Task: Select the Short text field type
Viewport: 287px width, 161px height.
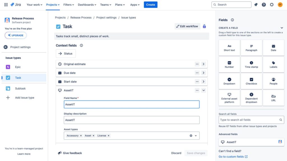Action: coord(229,48)
